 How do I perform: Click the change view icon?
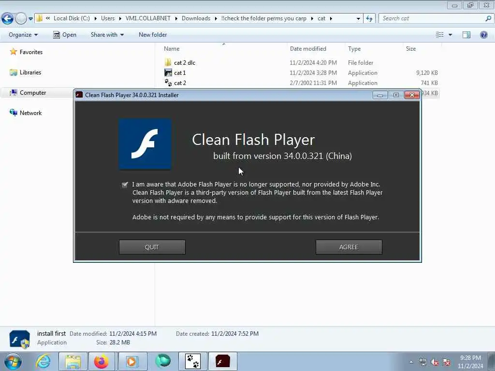tap(439, 35)
